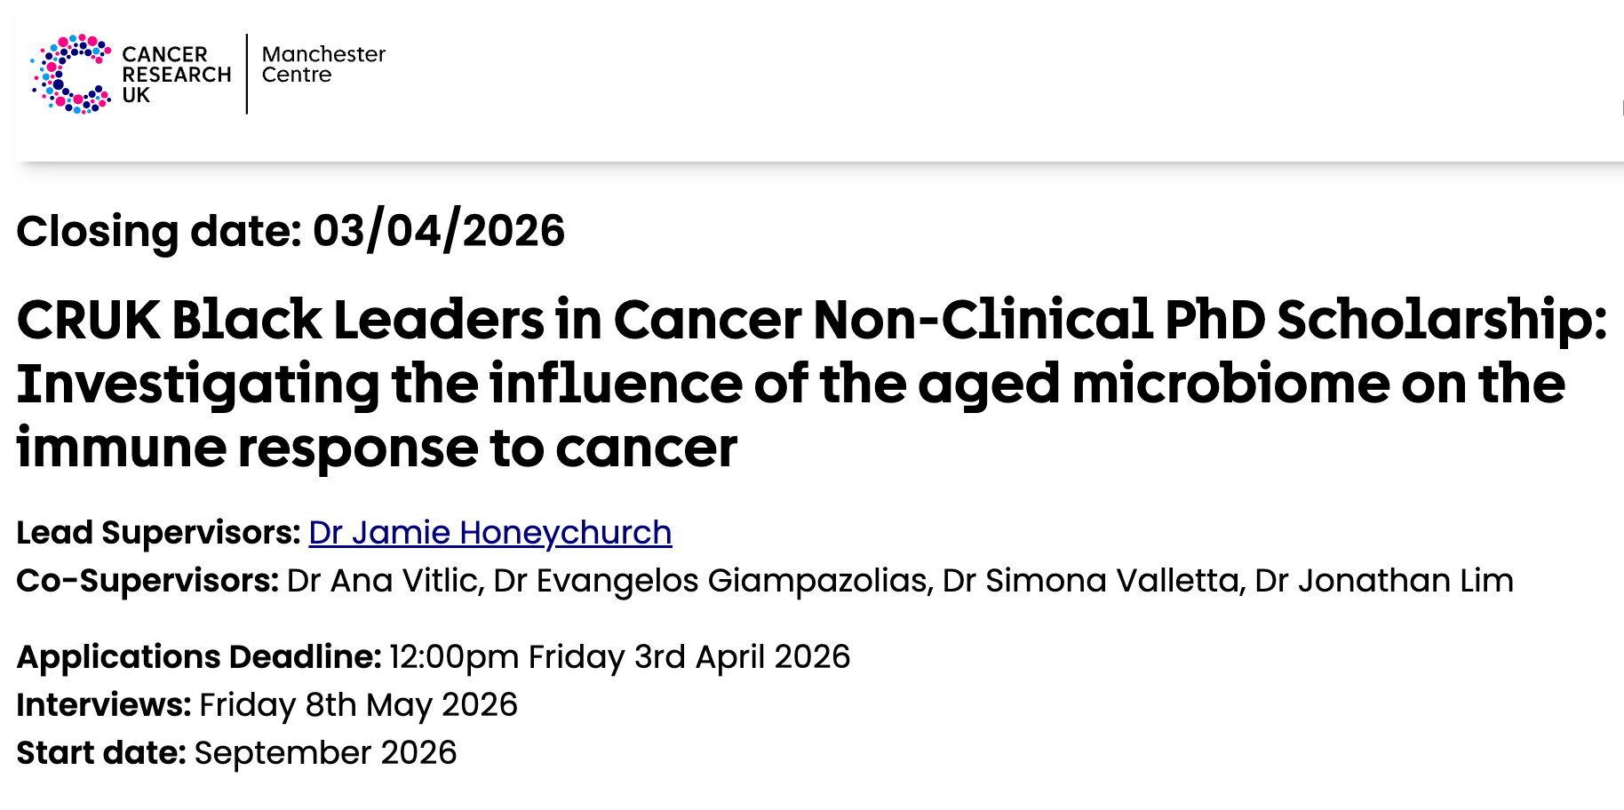
Task: Click the 'Start date:' label
Action: click(101, 753)
